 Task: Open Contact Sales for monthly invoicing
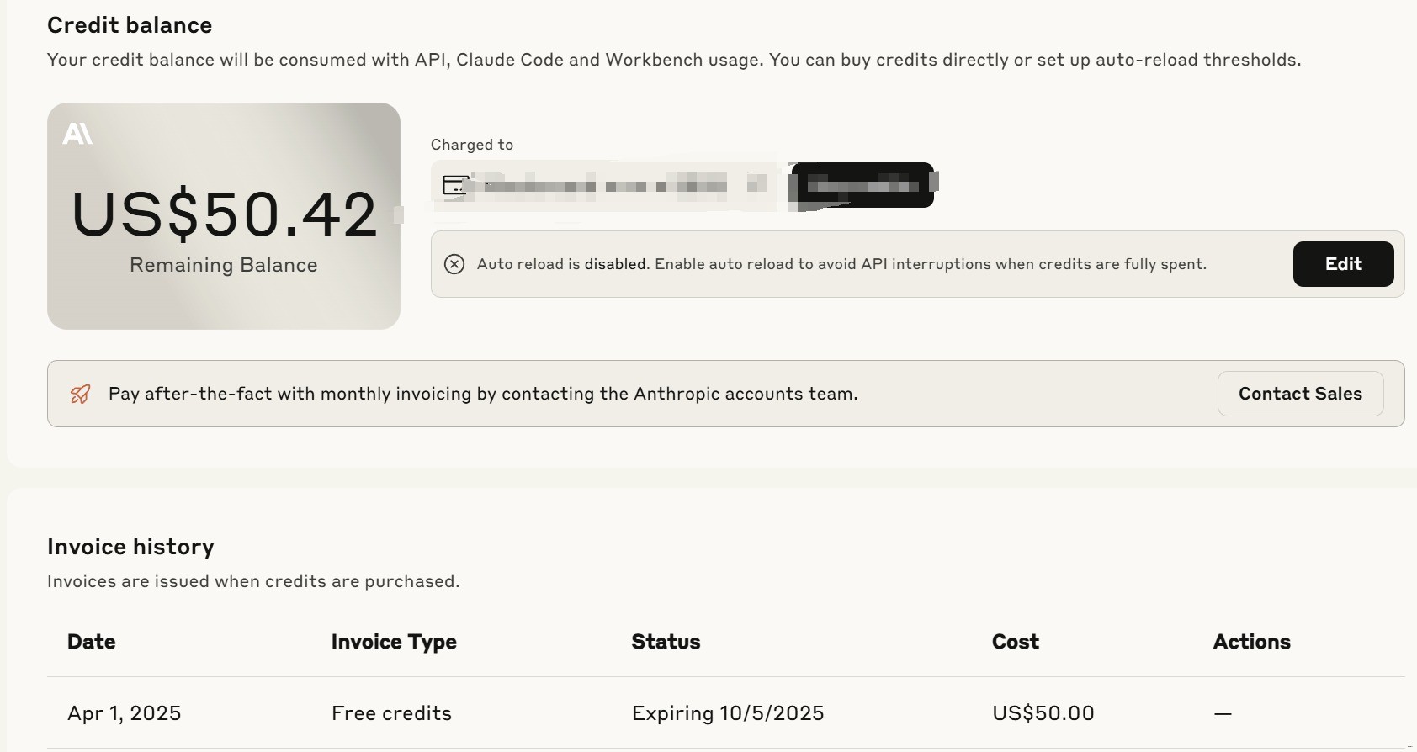pyautogui.click(x=1300, y=394)
